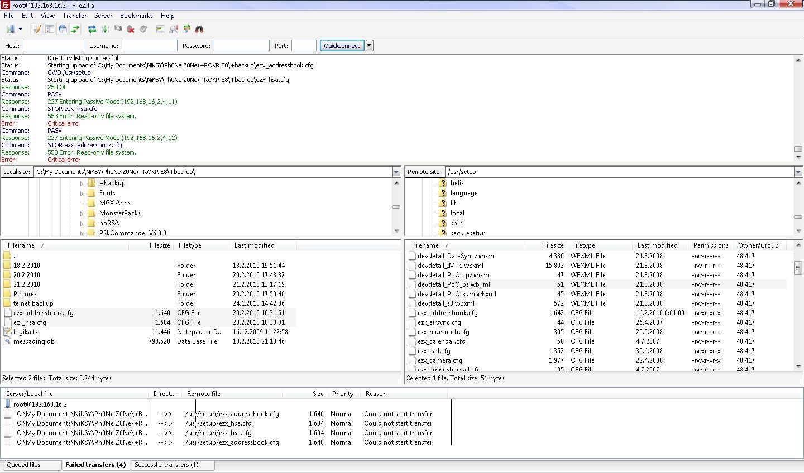Click the Host input field
This screenshot has height=473, width=804.
[x=54, y=46]
